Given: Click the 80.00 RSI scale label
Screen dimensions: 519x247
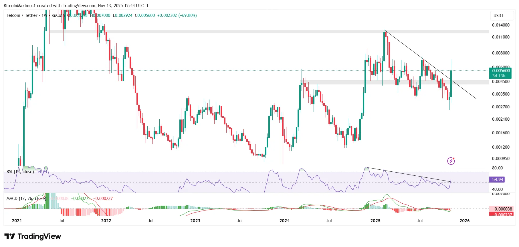Looking at the screenshot, I should pos(497,168).
